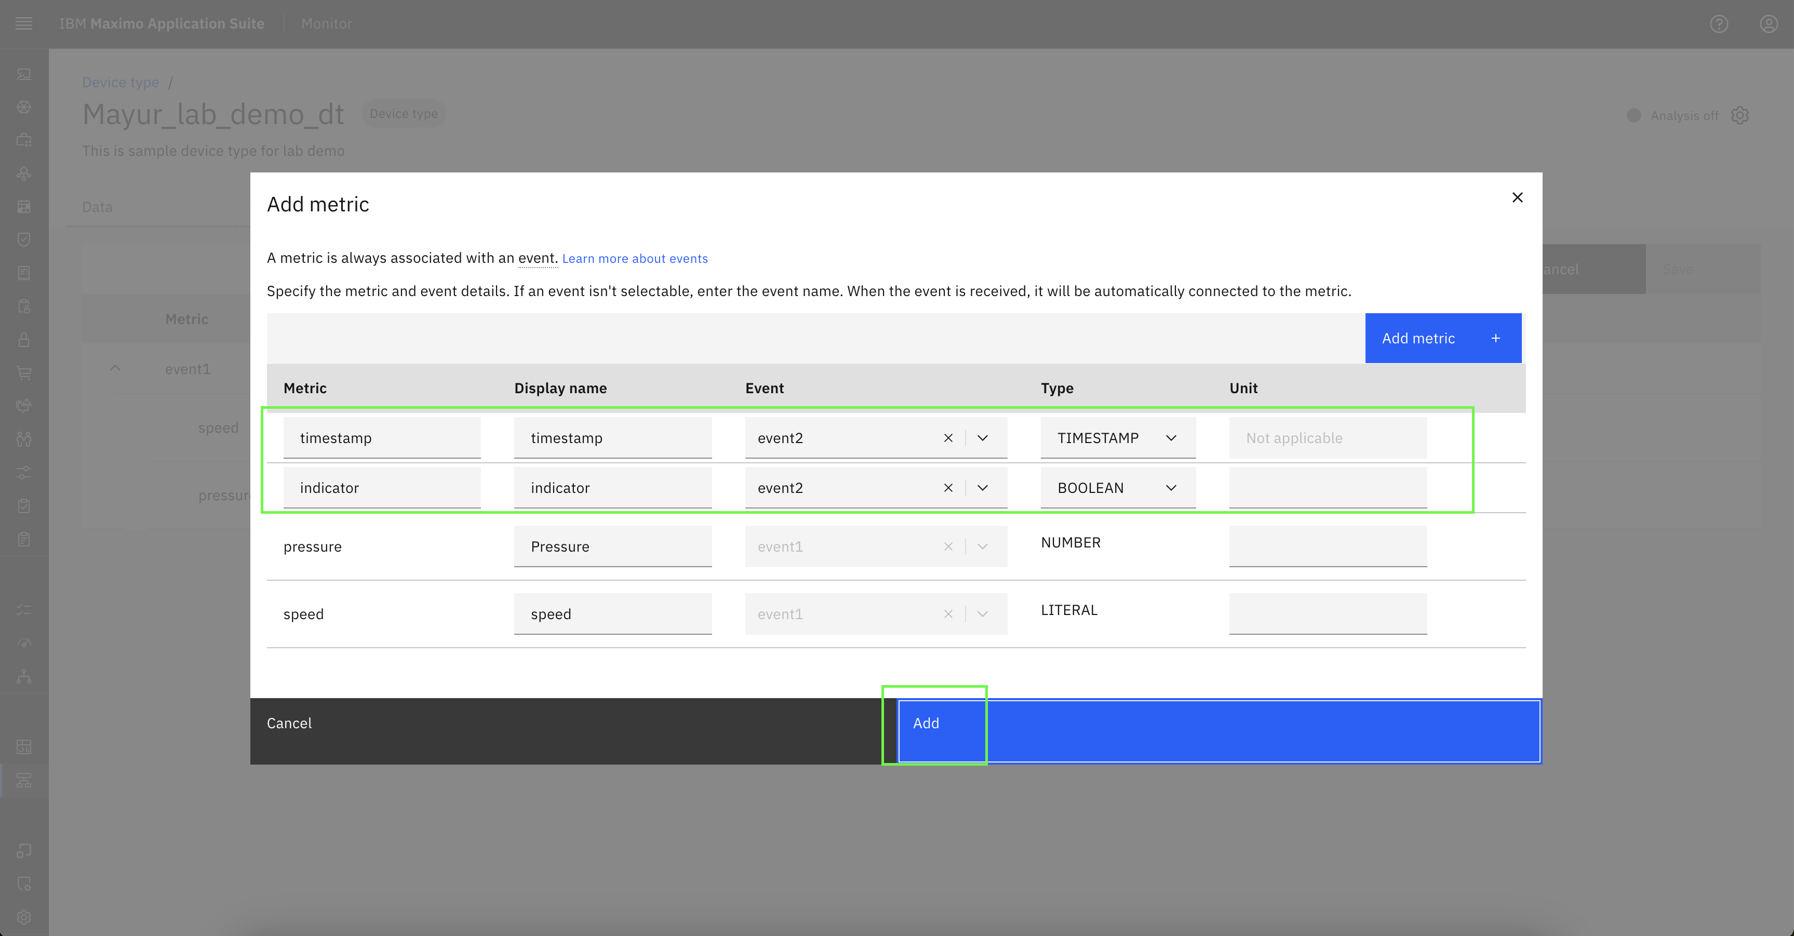Click the Device type breadcrumb link
The image size is (1794, 936).
click(x=121, y=82)
